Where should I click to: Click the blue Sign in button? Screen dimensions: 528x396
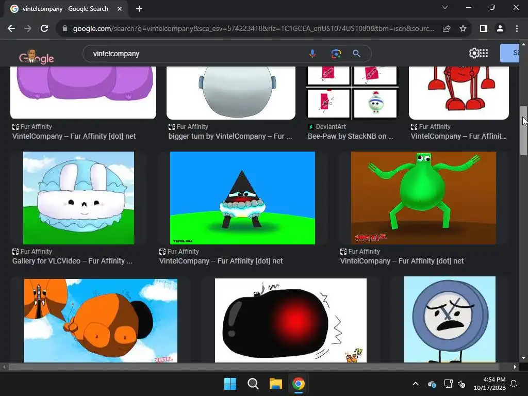tap(510, 53)
